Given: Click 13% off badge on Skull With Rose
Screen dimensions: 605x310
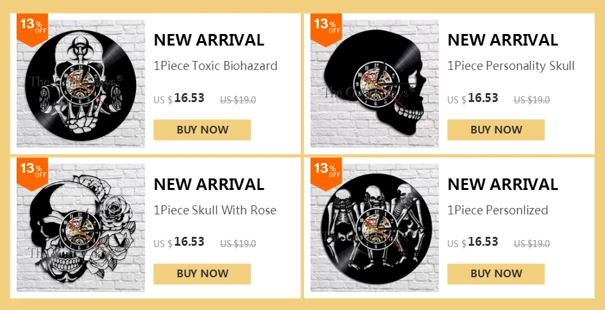Looking at the screenshot, I should (x=33, y=173).
